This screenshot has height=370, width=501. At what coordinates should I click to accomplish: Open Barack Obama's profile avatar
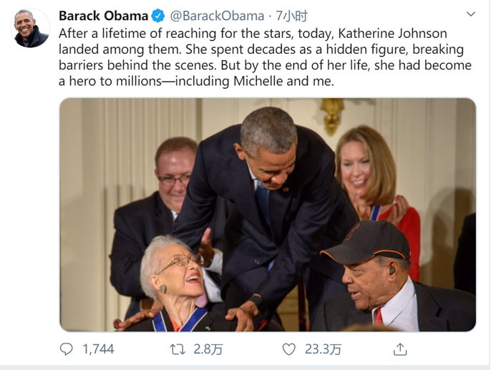(x=31, y=29)
